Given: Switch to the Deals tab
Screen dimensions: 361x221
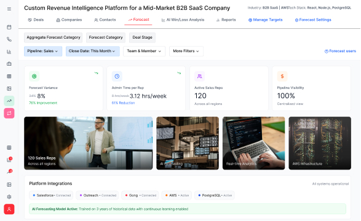Looking at the screenshot, I should [x=36, y=20].
